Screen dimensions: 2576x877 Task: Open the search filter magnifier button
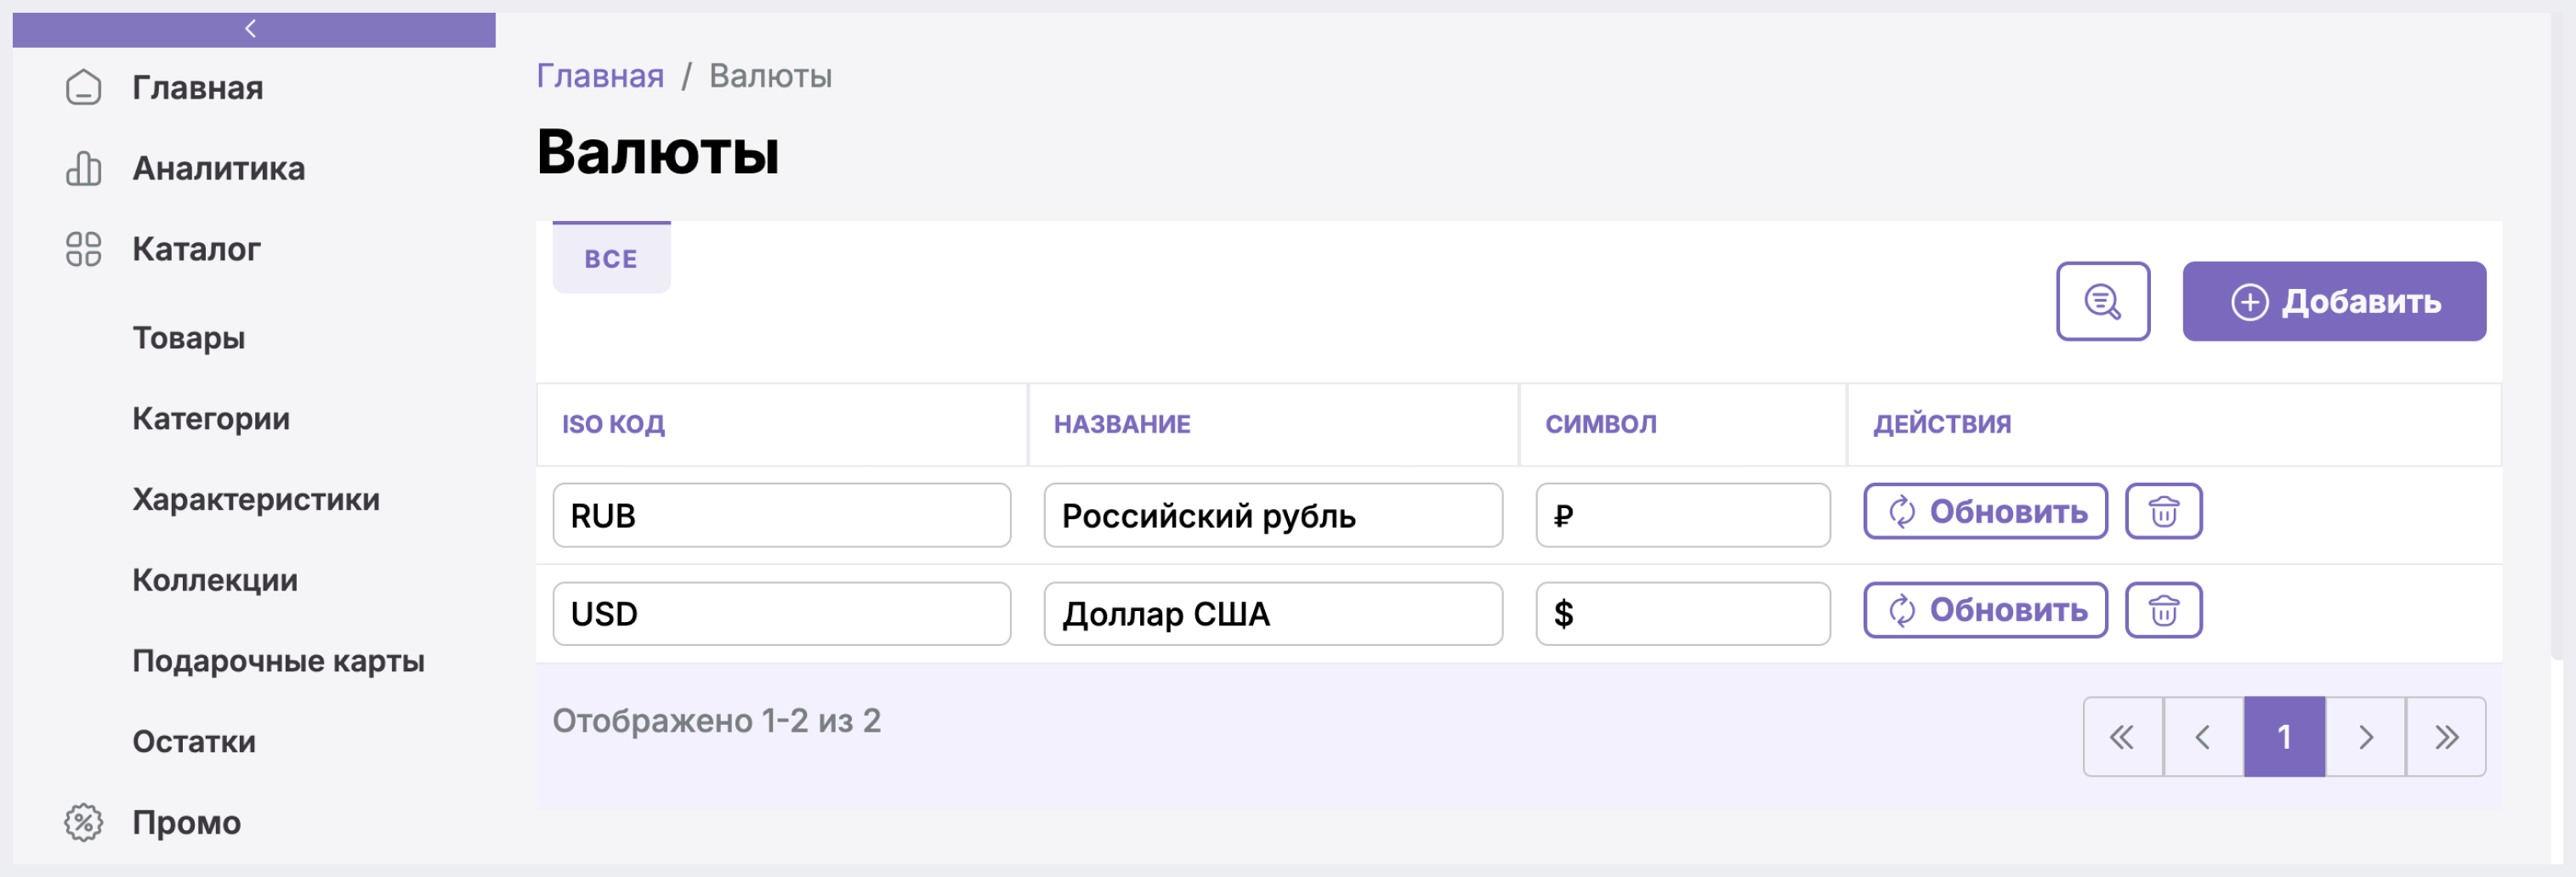click(2102, 301)
